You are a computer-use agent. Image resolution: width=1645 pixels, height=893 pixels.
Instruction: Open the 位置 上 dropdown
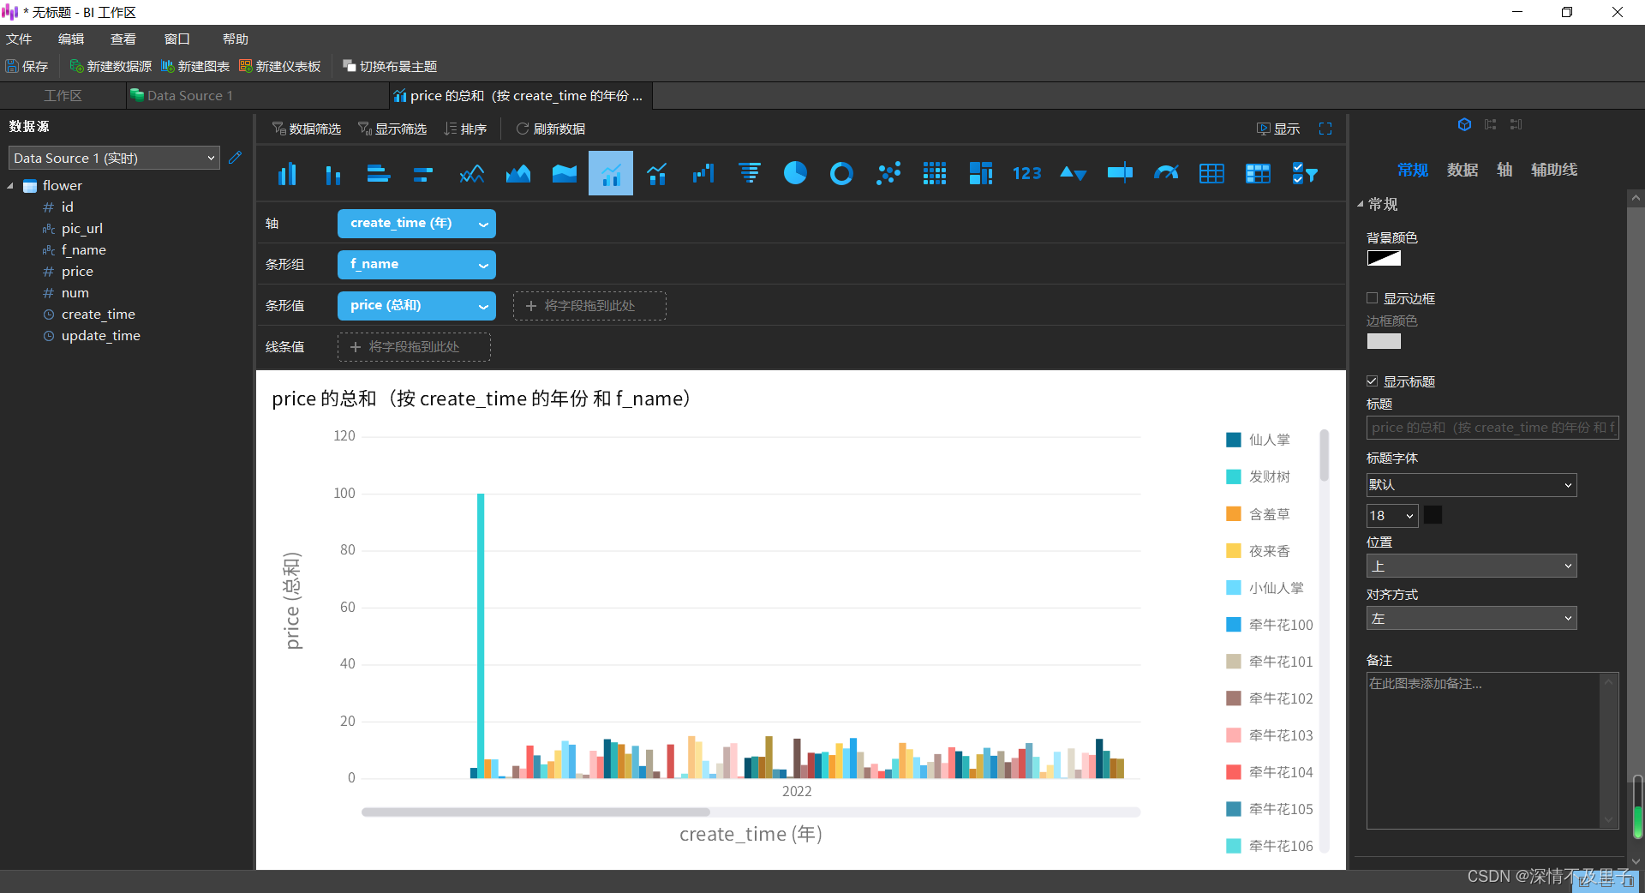1471,566
